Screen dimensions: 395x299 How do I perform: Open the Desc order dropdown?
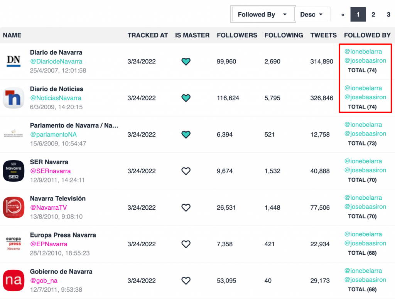[312, 14]
